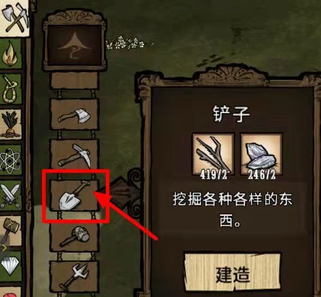This screenshot has width=321, height=297.
Task: Select the pitchfork recipe
Action: tap(75, 277)
